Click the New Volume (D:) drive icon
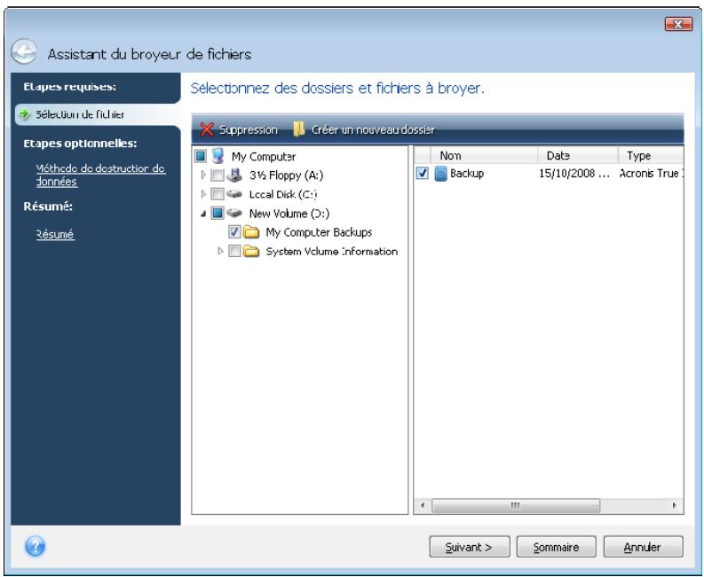Viewport: 704px width, 577px height. (233, 213)
